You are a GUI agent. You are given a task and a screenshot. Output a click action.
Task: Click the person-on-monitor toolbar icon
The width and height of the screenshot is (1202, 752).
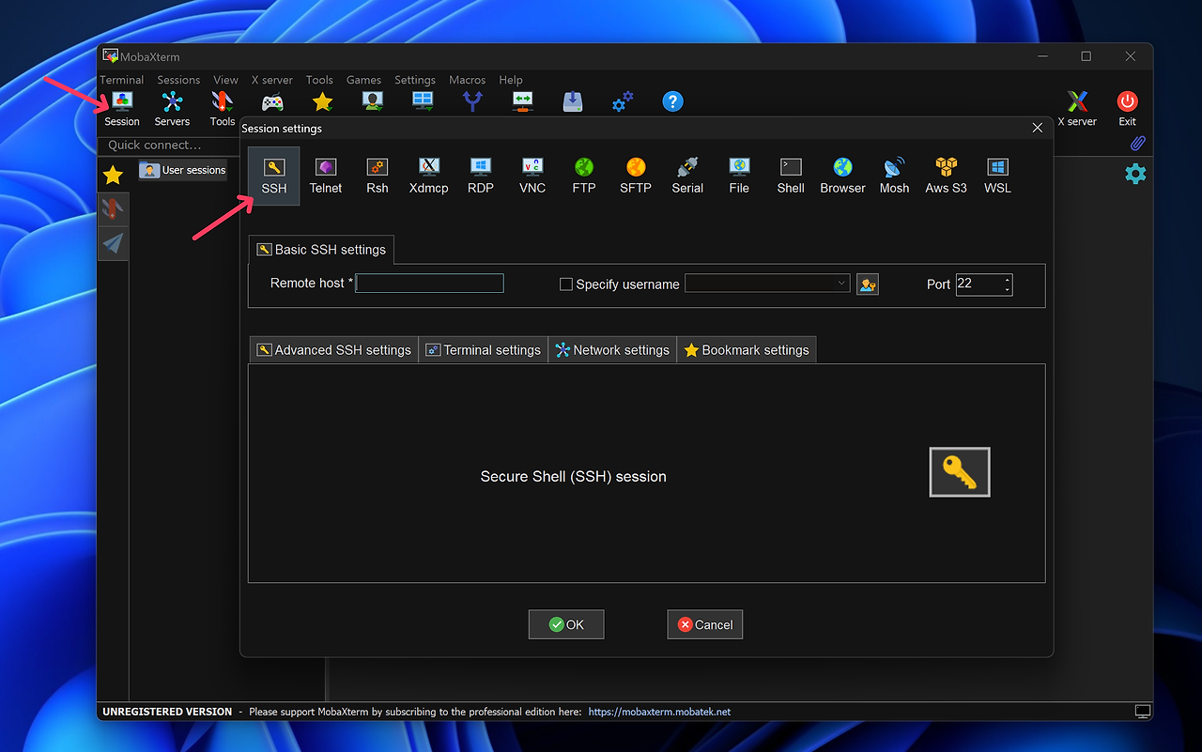(x=373, y=101)
